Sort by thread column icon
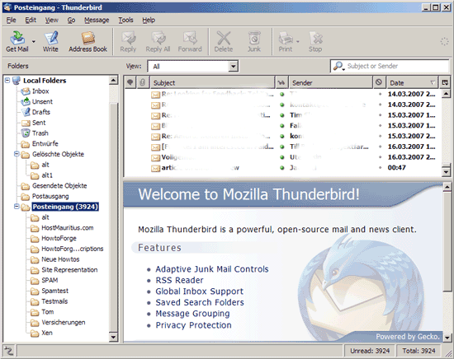This screenshot has width=454, height=359. (x=130, y=82)
